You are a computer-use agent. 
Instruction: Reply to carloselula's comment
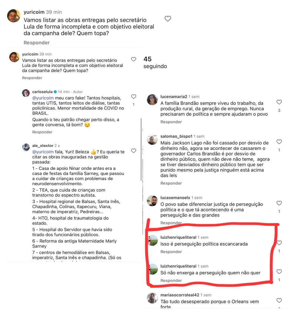coord(42,132)
